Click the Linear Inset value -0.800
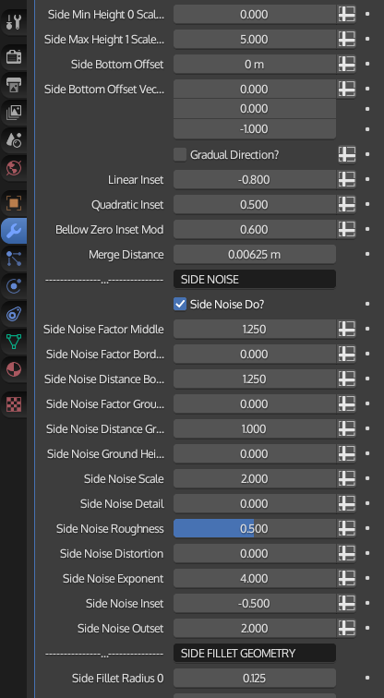Screen dimensions: 384x698 pyautogui.click(x=255, y=180)
